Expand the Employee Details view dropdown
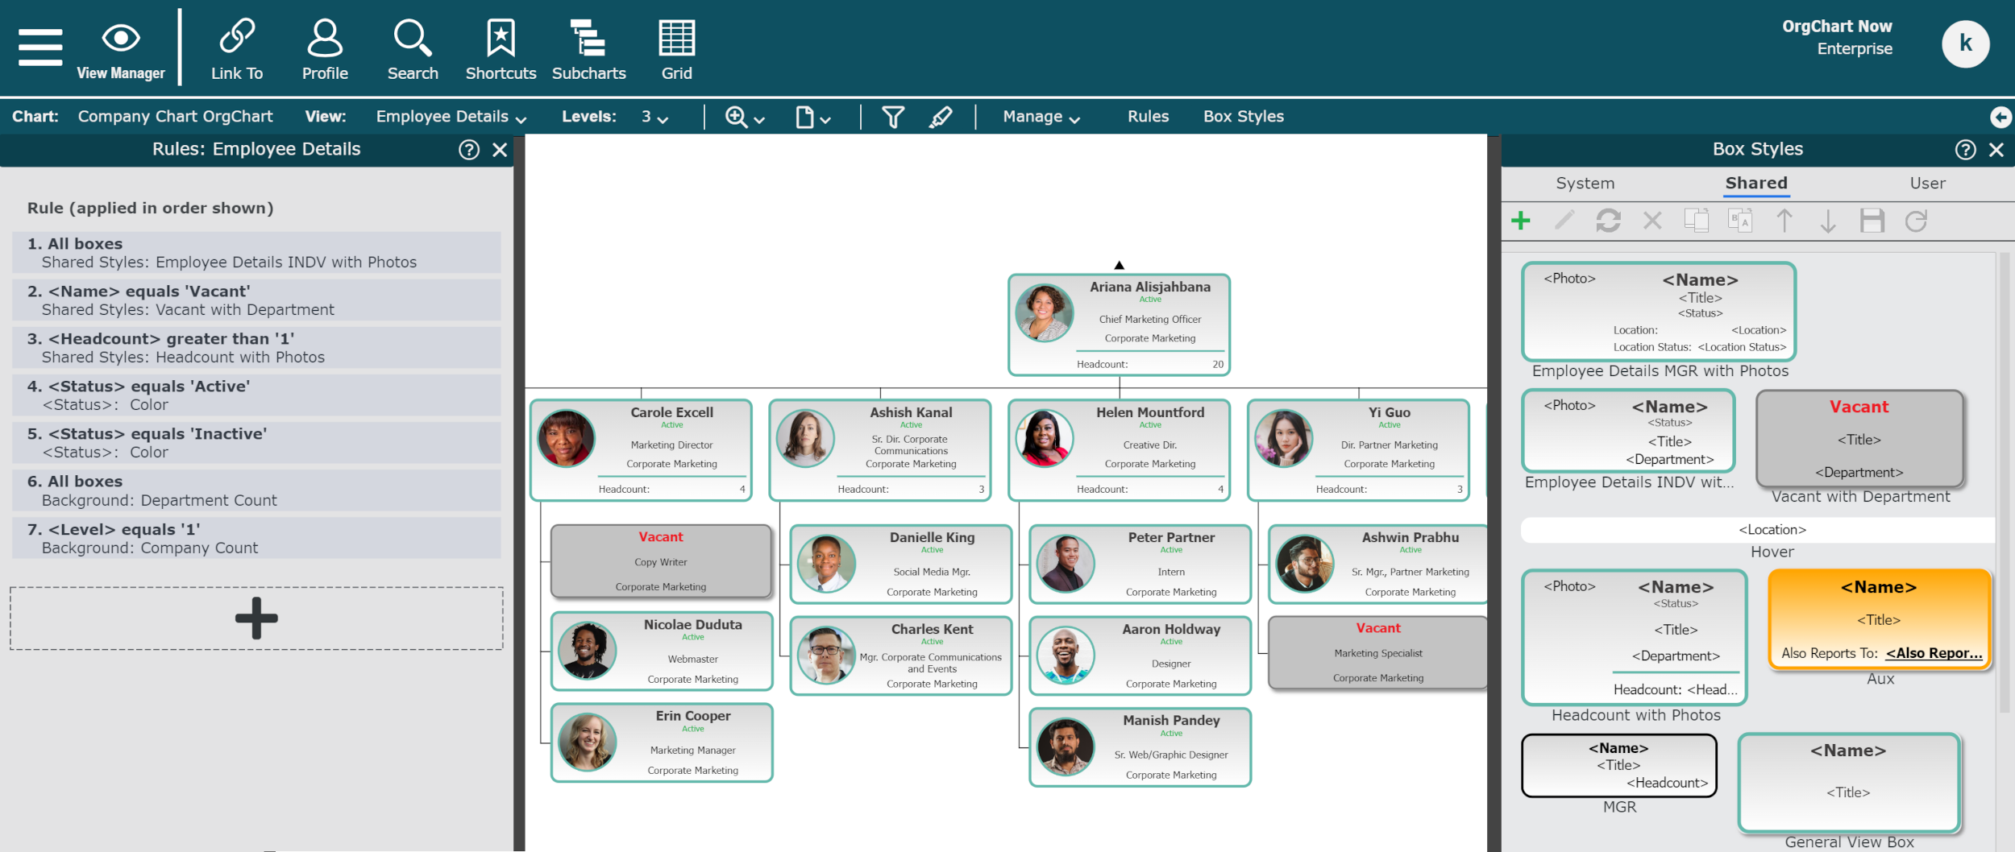2015x852 pixels. point(451,118)
